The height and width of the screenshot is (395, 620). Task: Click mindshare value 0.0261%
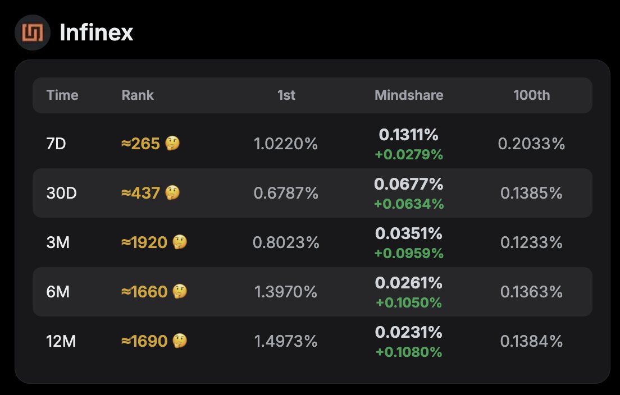coord(409,283)
